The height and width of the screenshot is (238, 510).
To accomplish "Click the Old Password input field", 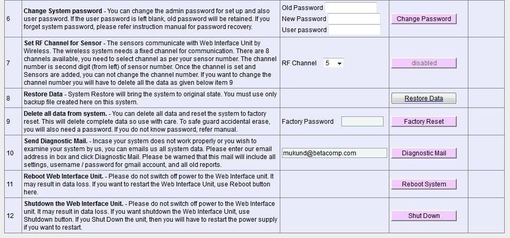I will (x=351, y=8).
